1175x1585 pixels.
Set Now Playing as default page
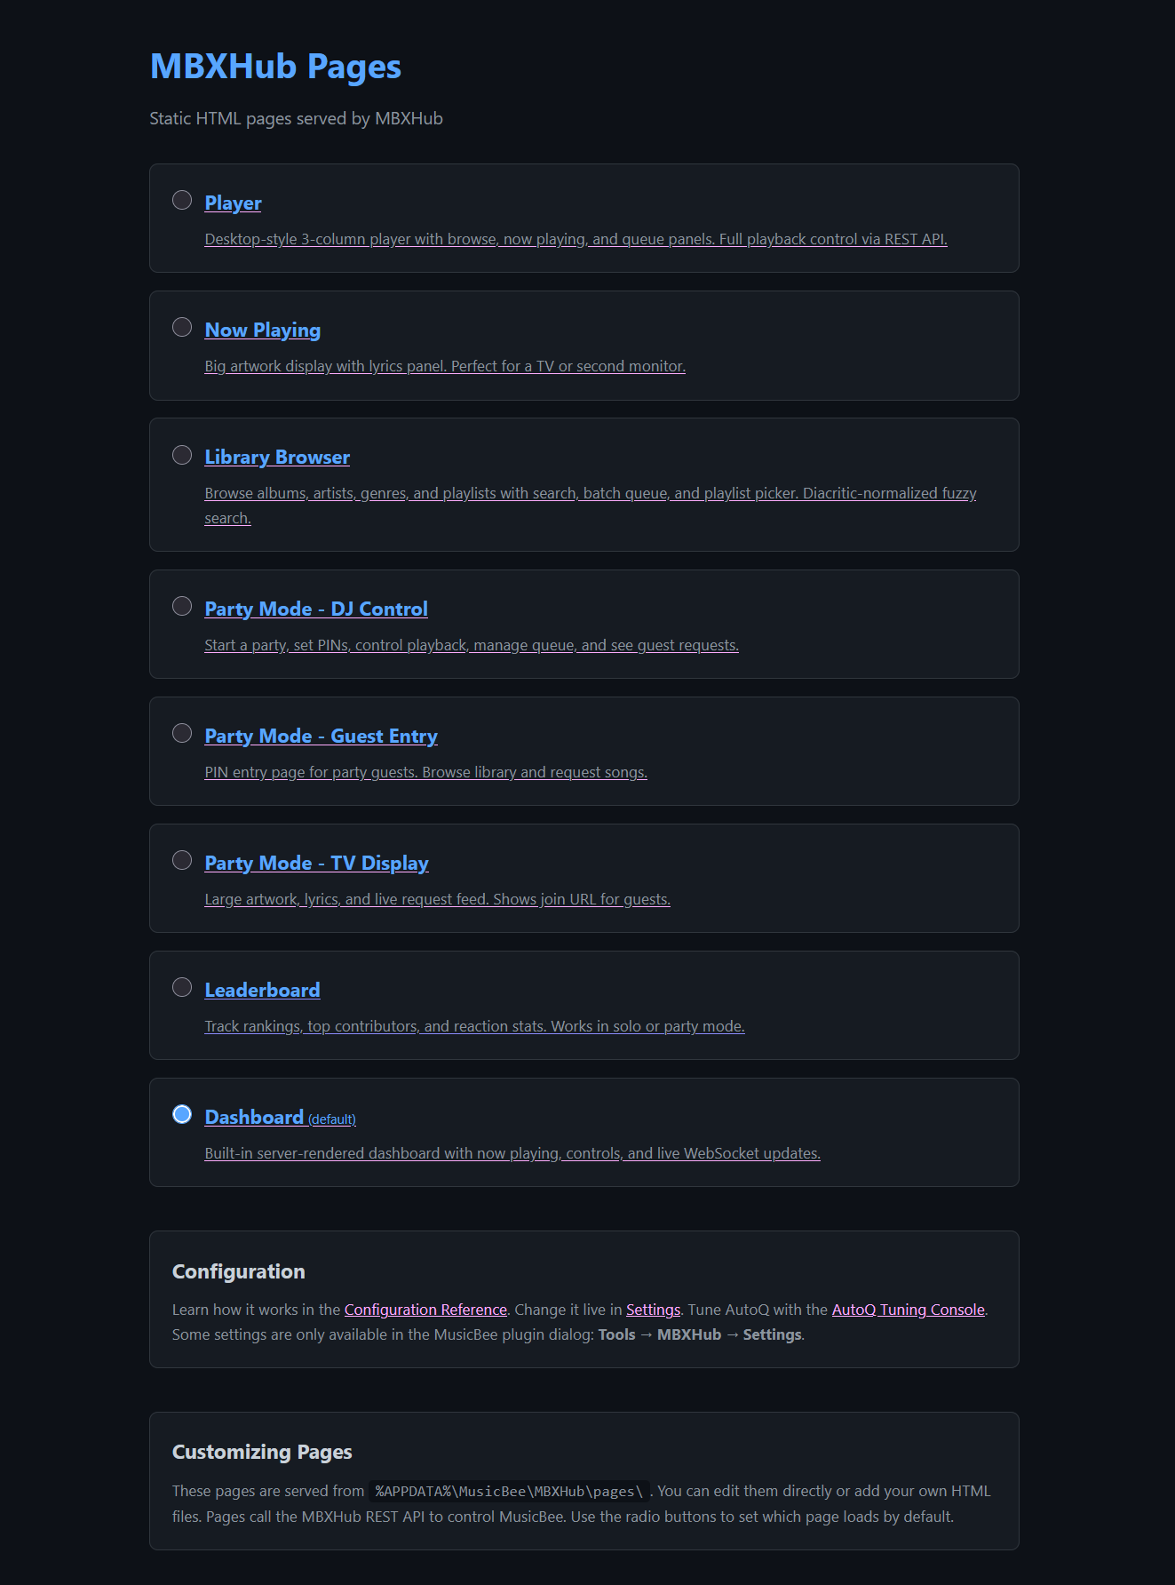(x=183, y=326)
